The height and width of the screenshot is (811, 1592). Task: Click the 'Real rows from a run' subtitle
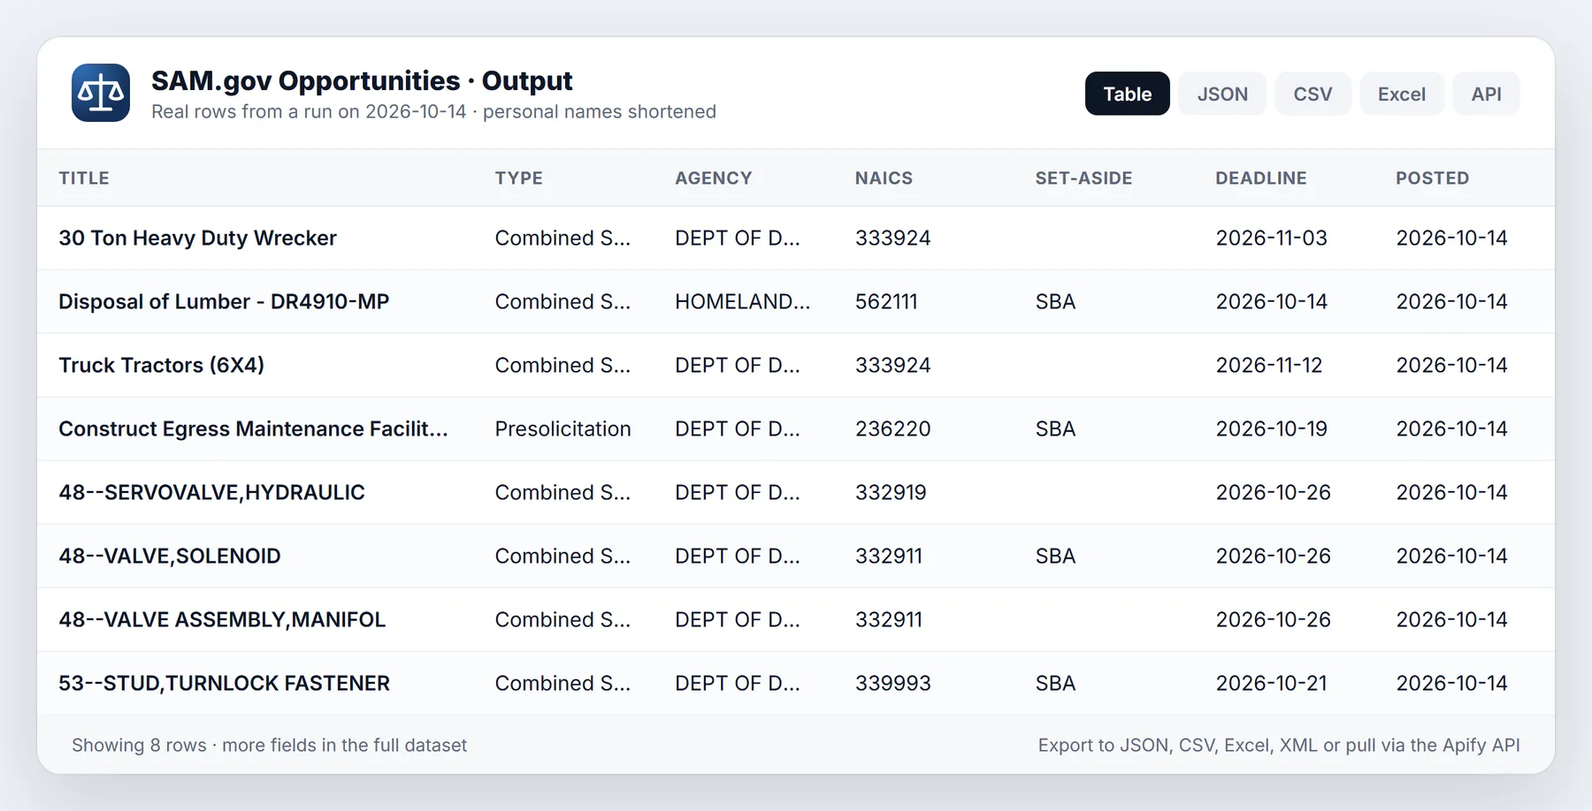point(433,111)
